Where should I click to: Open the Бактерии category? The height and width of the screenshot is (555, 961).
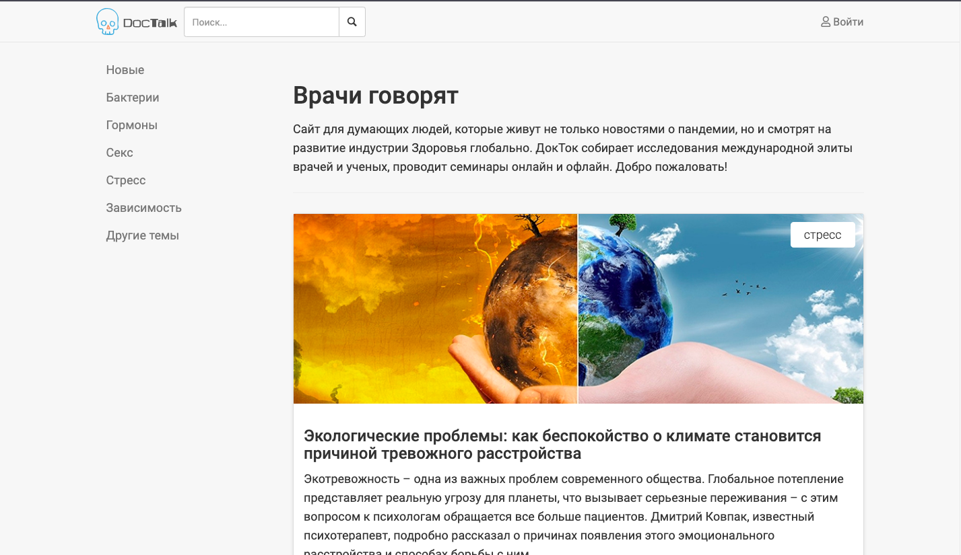click(x=133, y=98)
